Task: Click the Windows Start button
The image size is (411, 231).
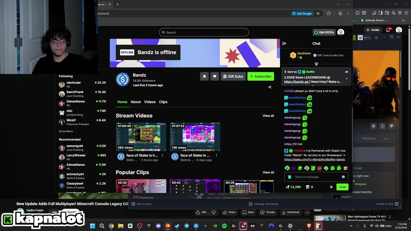Action: (x=92, y=226)
